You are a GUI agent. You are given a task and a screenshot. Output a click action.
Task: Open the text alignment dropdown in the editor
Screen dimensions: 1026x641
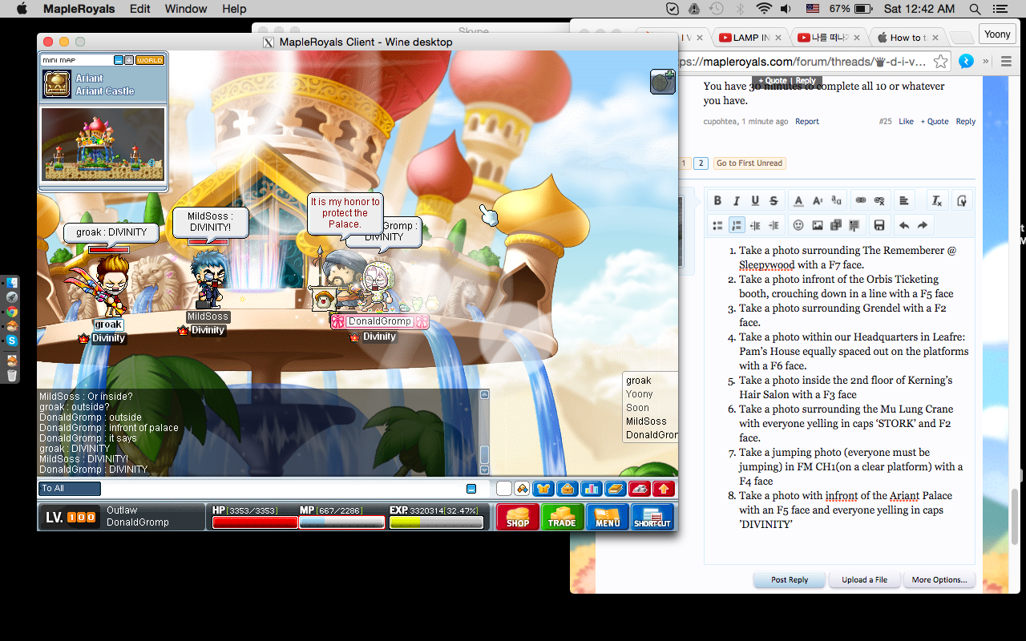tap(904, 201)
